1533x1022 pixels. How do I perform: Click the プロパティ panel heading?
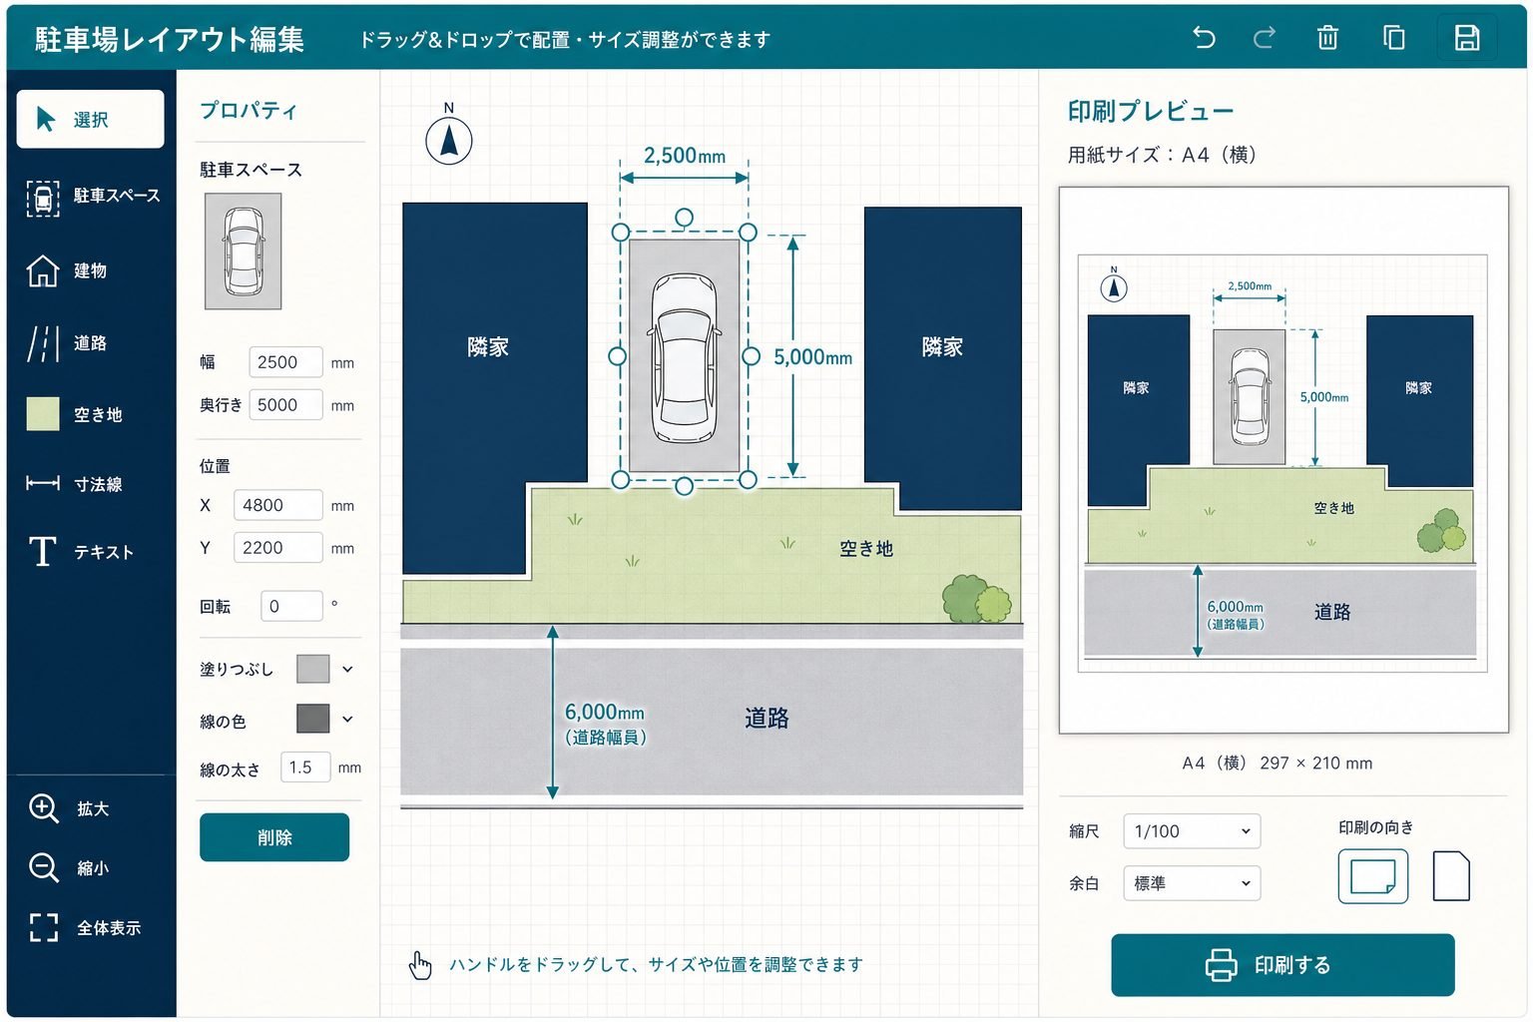point(249,111)
